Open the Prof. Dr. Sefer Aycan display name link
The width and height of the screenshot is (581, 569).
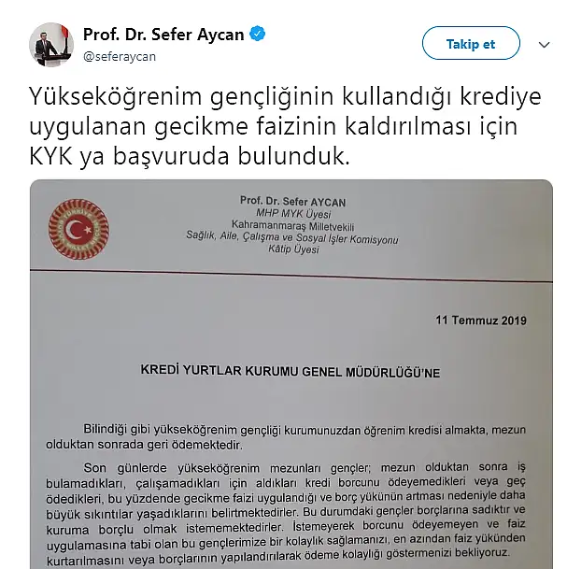point(163,35)
